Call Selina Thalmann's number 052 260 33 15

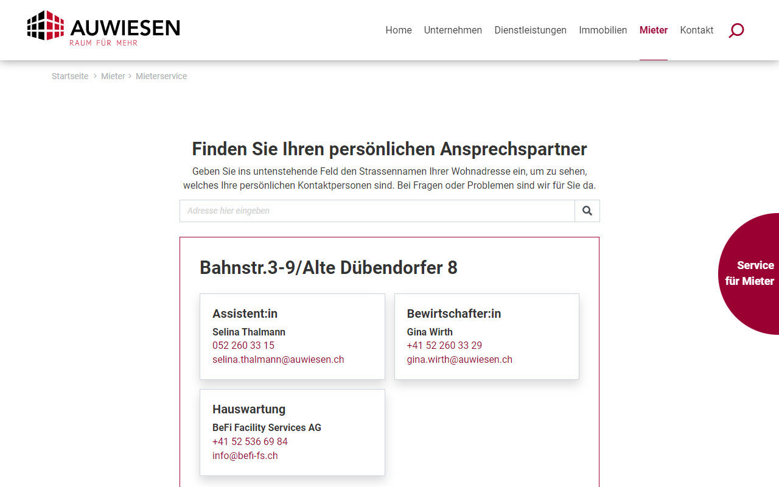point(243,345)
